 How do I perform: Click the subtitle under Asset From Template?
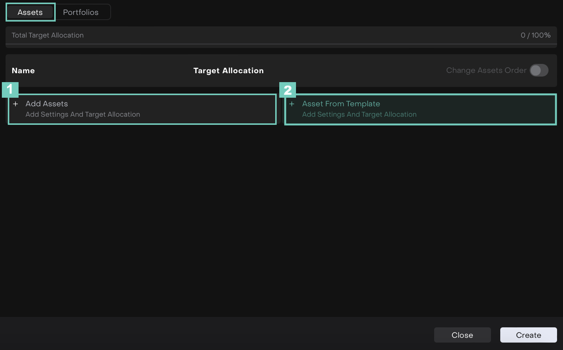point(359,114)
